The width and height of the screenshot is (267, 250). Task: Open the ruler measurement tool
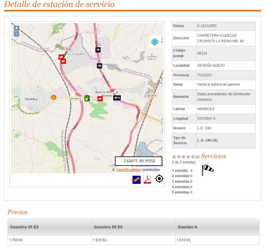(136, 179)
